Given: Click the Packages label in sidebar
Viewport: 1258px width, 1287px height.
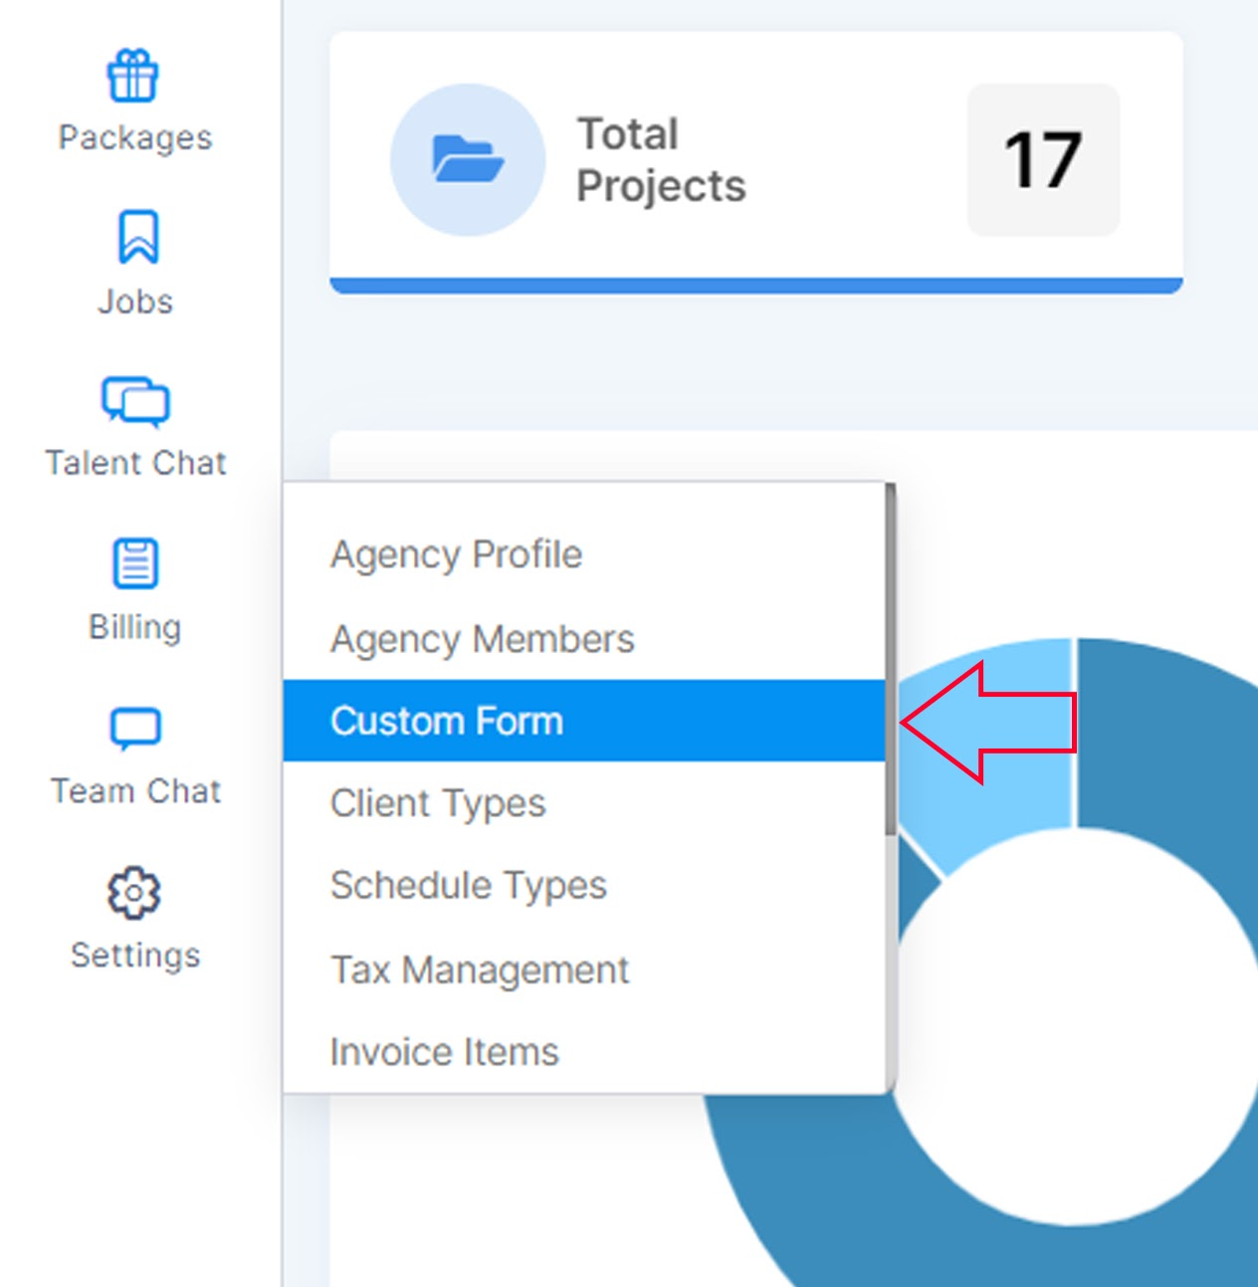Looking at the screenshot, I should click(x=135, y=137).
